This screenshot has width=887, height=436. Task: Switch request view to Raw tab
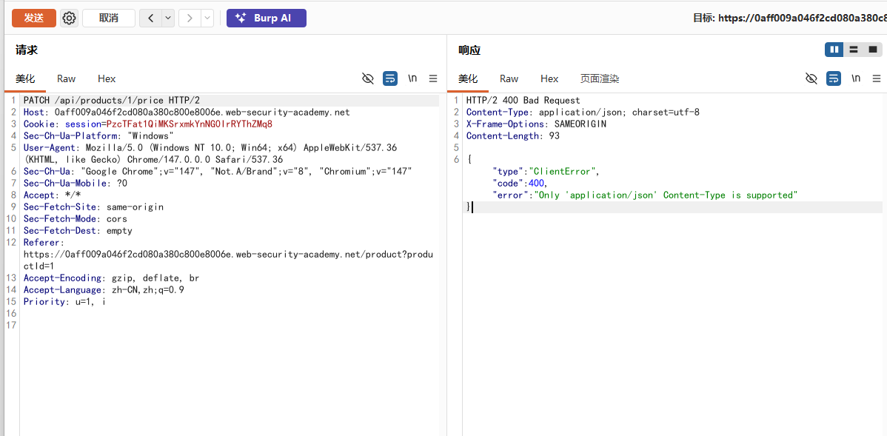[x=66, y=78]
